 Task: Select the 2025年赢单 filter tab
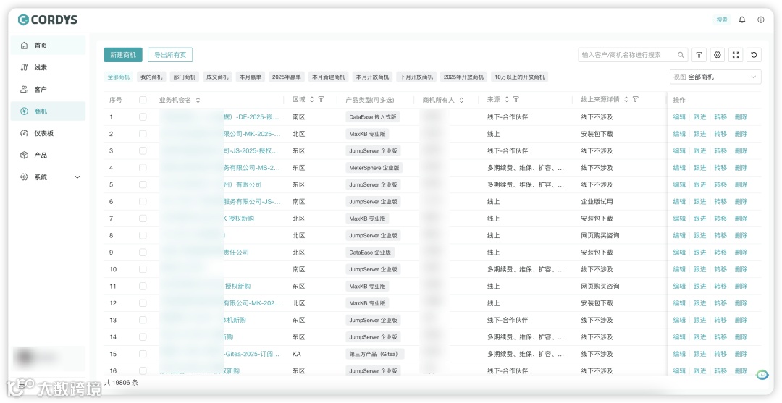coord(286,77)
